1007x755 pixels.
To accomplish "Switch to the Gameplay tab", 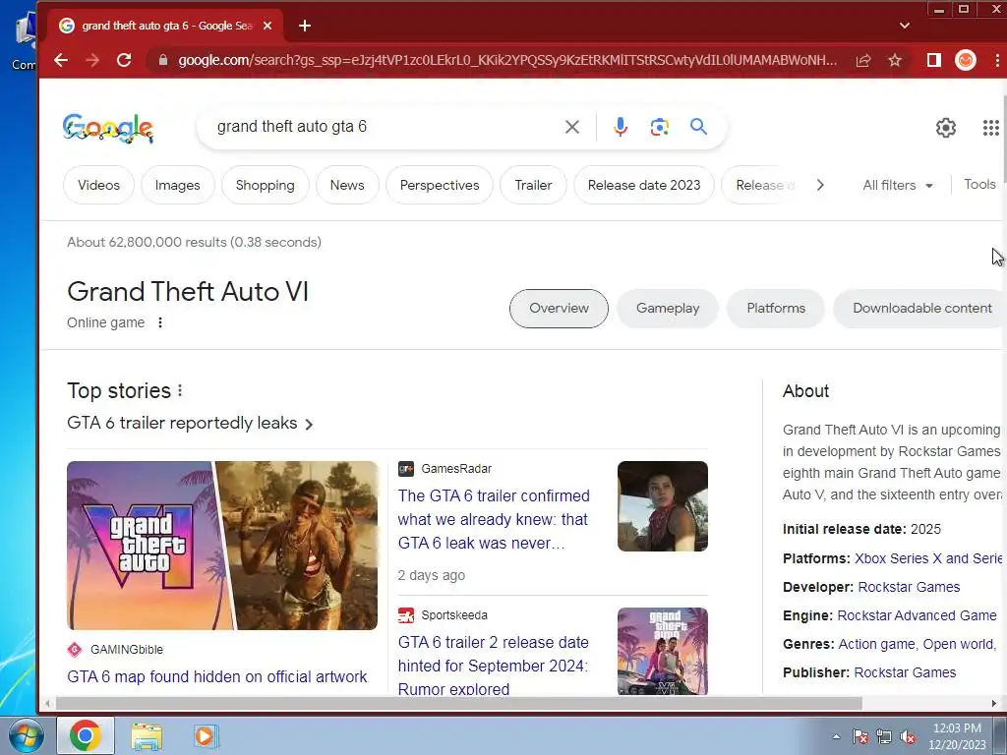I will (668, 308).
